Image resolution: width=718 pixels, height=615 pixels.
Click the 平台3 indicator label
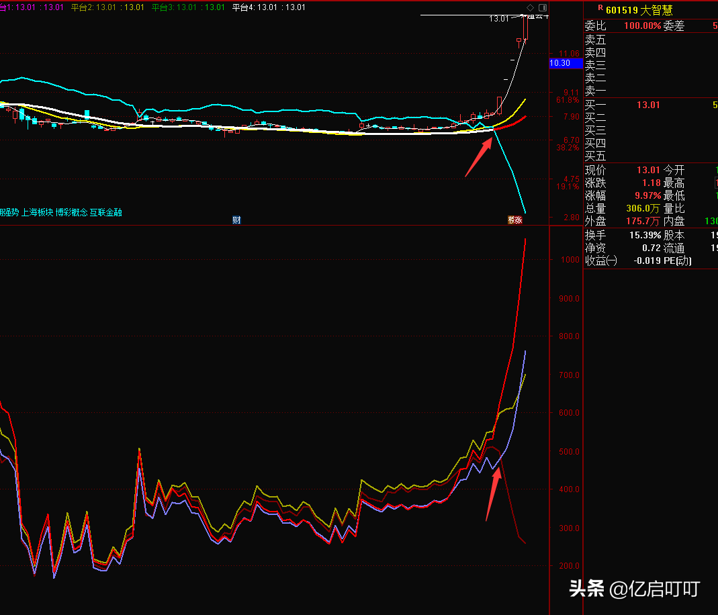click(187, 7)
